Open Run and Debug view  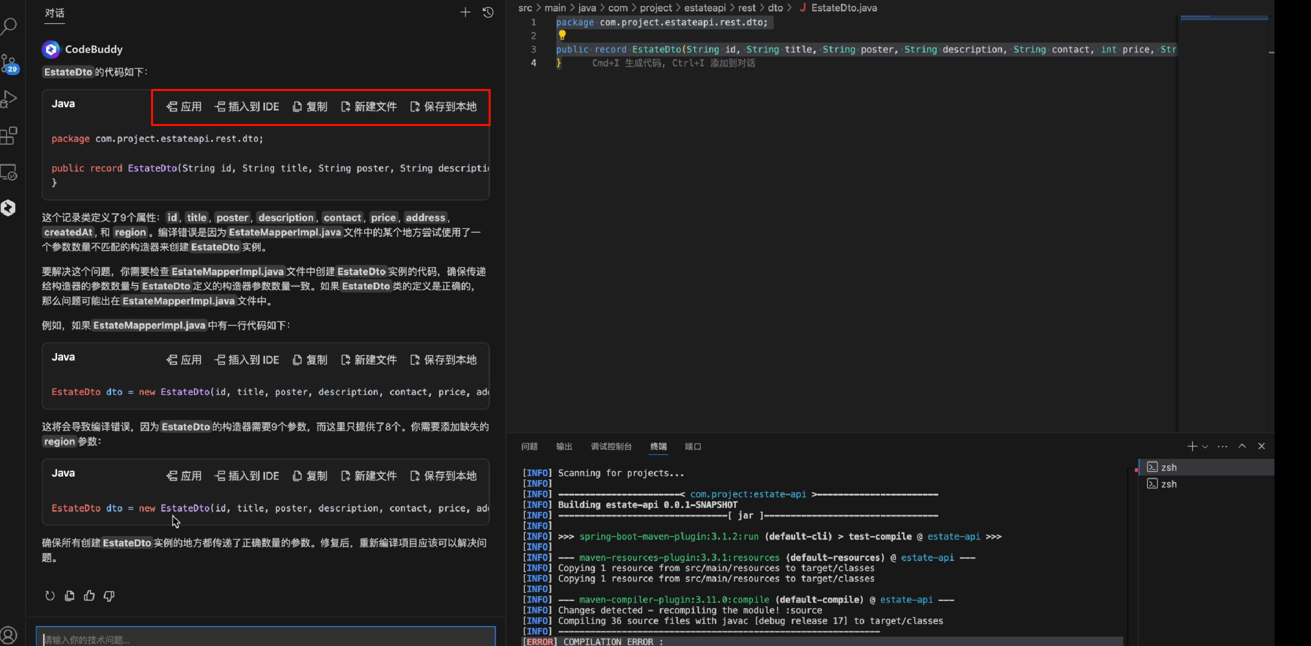pos(9,98)
